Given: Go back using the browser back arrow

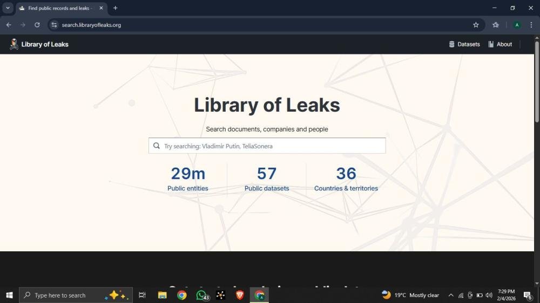Looking at the screenshot, I should (x=9, y=25).
